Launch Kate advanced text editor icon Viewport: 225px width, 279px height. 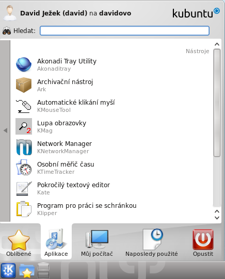(x=24, y=188)
